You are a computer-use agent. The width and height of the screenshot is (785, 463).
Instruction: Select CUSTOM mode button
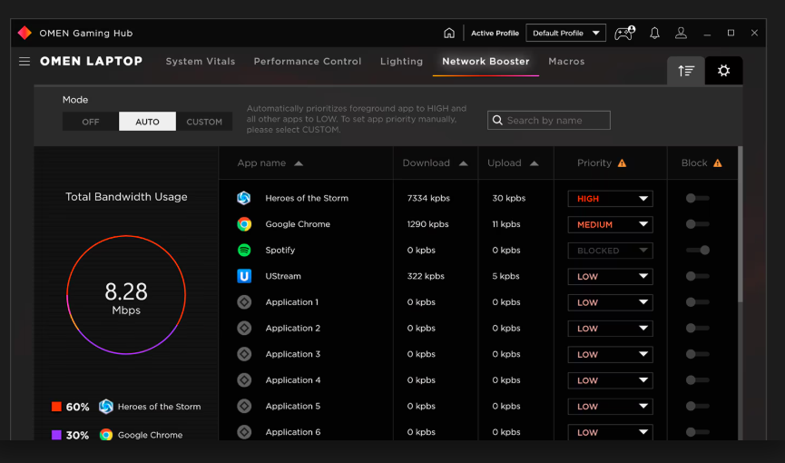204,122
